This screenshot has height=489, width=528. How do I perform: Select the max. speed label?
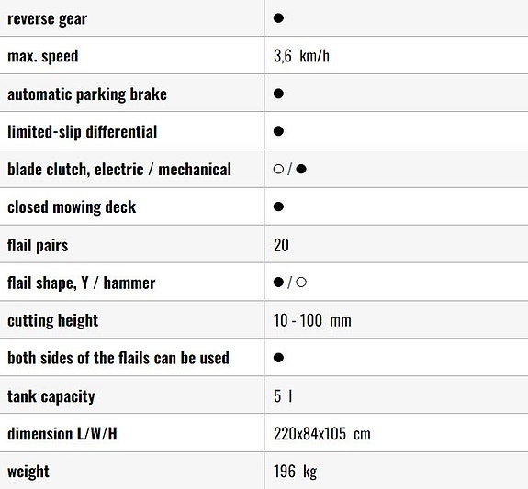pos(43,56)
